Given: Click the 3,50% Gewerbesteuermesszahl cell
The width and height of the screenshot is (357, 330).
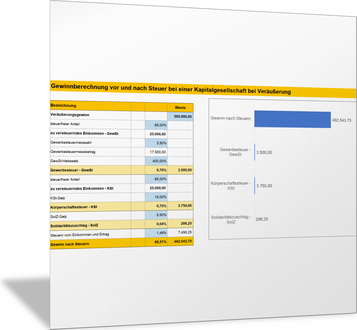Looking at the screenshot, I should 156,143.
